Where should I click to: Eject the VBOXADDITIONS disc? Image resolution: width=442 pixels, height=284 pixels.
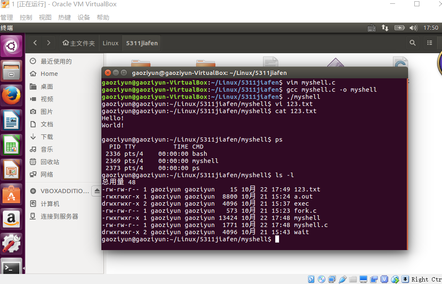coord(97,191)
